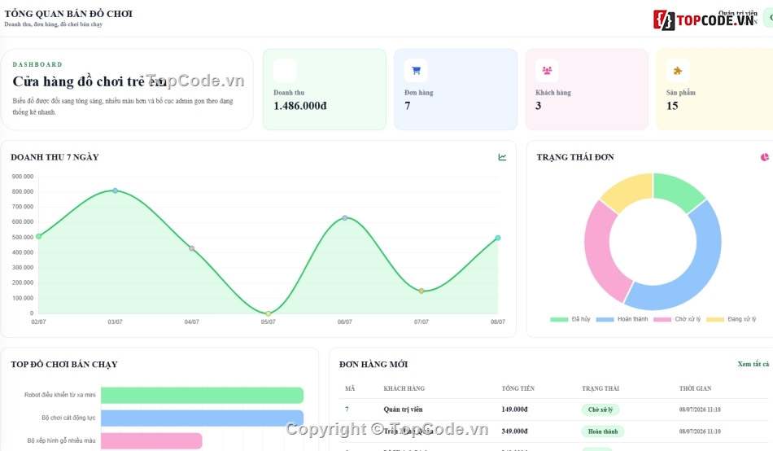Viewport: 773px width, 451px height.
Task: Click the blank icon tile on Doanh thu card
Action: 285,71
